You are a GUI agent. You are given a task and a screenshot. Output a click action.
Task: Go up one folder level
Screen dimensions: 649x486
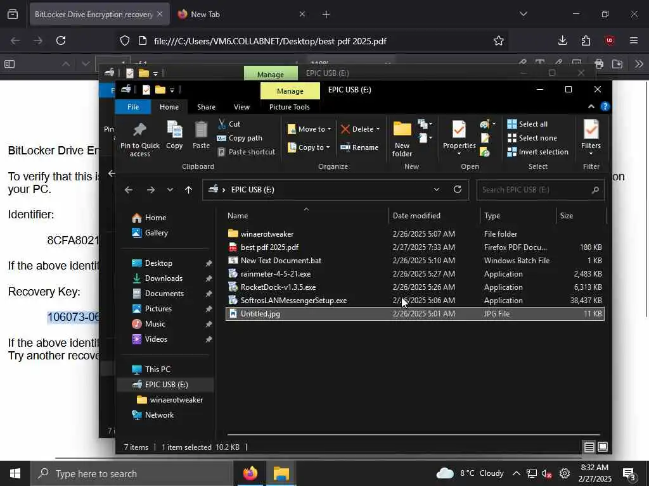[188, 190]
